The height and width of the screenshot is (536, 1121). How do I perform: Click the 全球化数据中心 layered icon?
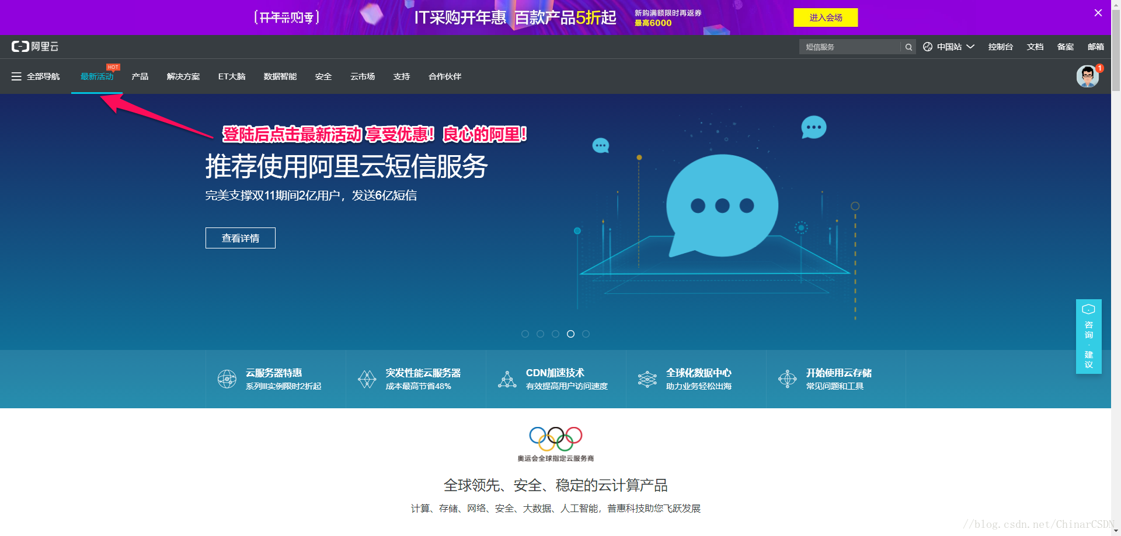tap(647, 379)
